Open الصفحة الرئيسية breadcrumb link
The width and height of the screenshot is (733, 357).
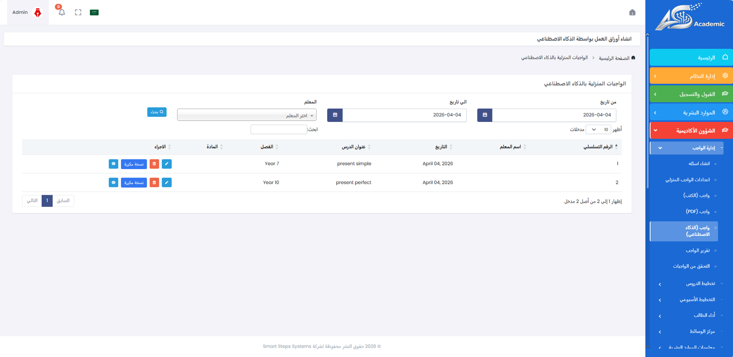(x=614, y=58)
